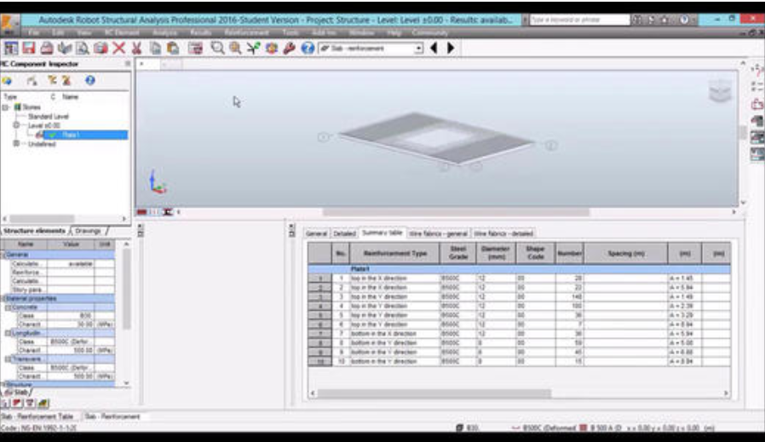Screen dimensions: 765x442
Task: Click row 5 header in reinforcement table
Action: click(319, 313)
